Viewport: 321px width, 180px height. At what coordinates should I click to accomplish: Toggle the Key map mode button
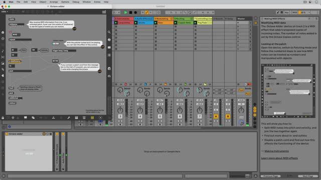point(286,12)
